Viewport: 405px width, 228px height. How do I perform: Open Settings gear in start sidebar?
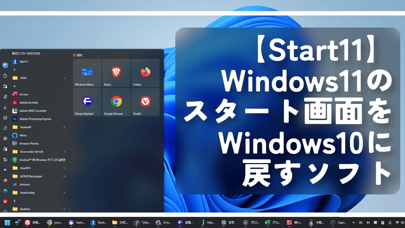tap(5, 138)
